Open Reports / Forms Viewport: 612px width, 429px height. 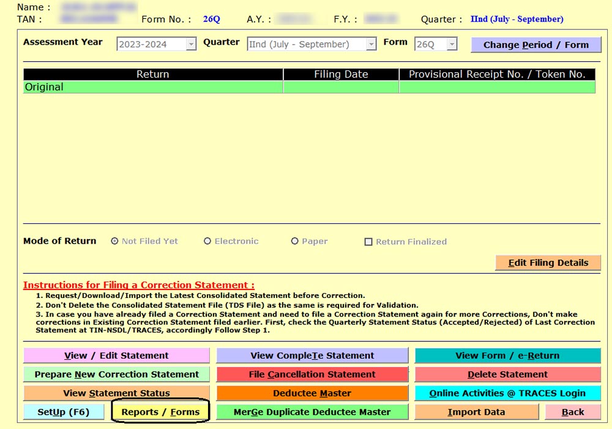160,412
